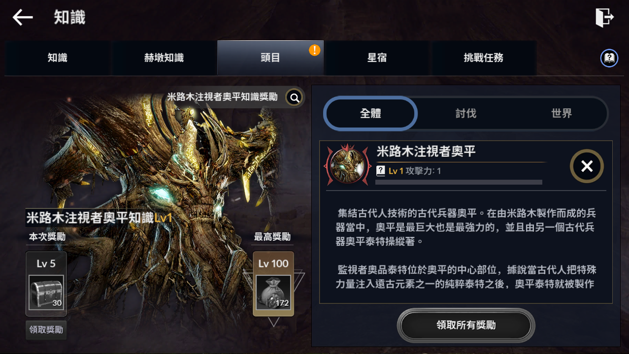
Task: Click the Lv 100 pouch reward
Action: (x=273, y=292)
